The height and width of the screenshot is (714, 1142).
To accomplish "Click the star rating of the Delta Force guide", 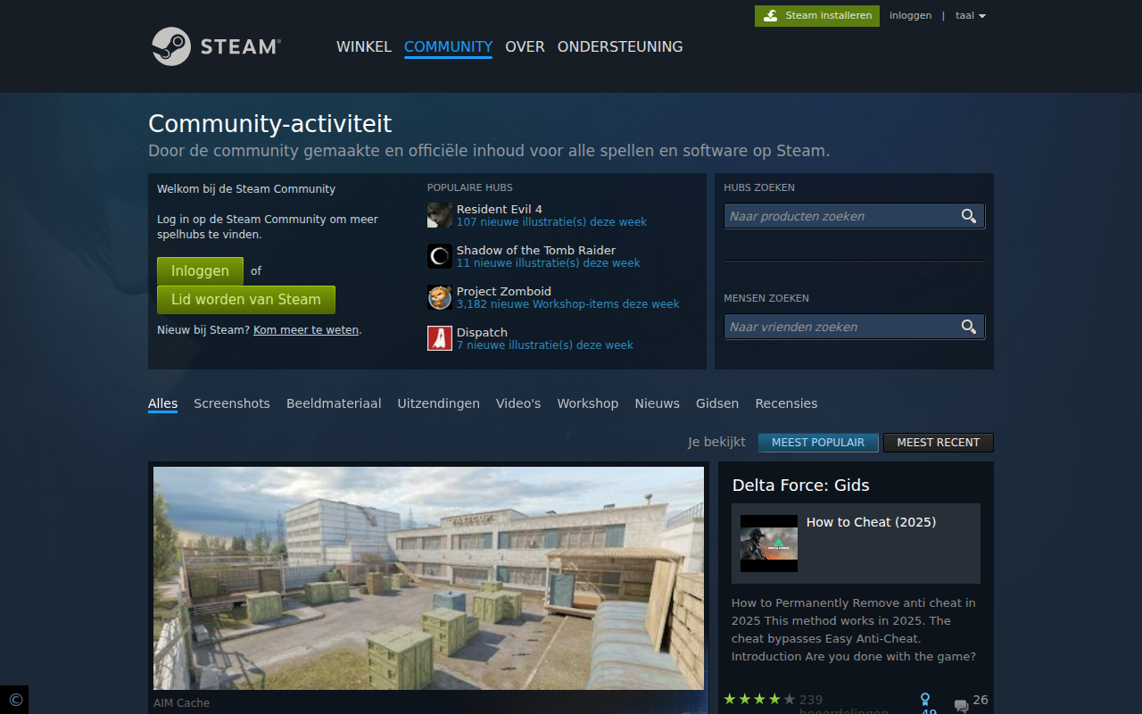I will [x=759, y=699].
